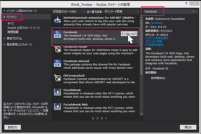Collapse the オンライン tree node
201x134 pixels.
(4, 17)
